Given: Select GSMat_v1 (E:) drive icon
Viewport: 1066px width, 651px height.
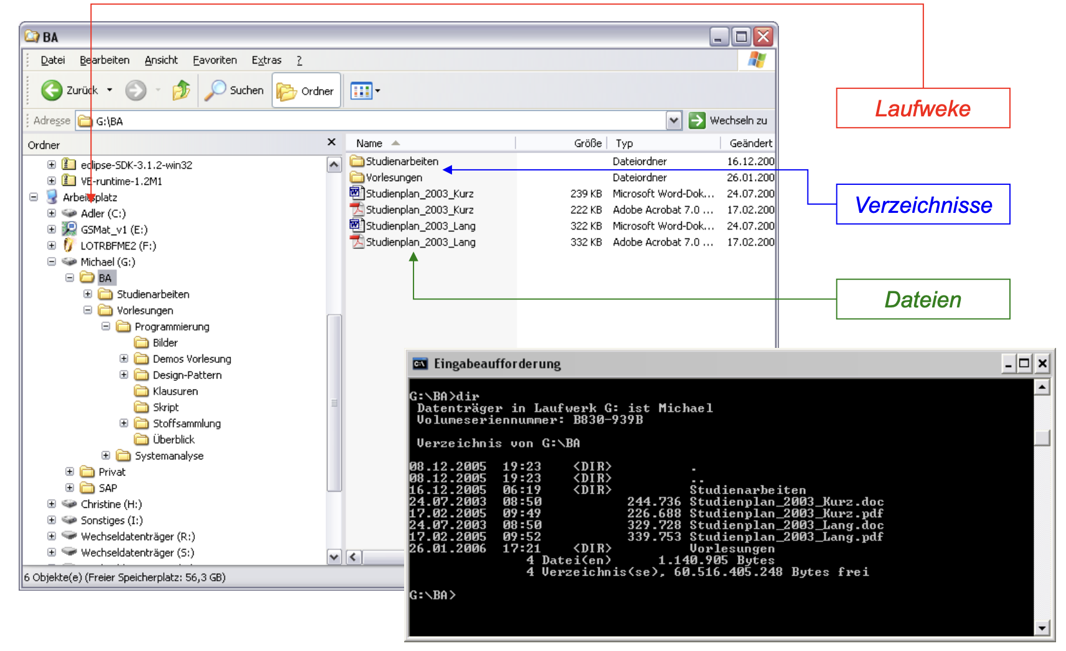Looking at the screenshot, I should [x=69, y=229].
